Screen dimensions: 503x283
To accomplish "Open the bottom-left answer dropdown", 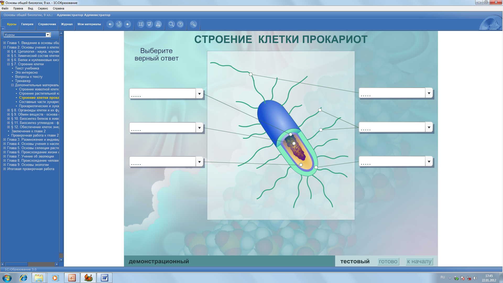I will pyautogui.click(x=199, y=162).
